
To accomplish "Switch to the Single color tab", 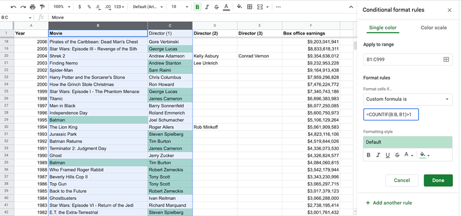I will pyautogui.click(x=383, y=28).
